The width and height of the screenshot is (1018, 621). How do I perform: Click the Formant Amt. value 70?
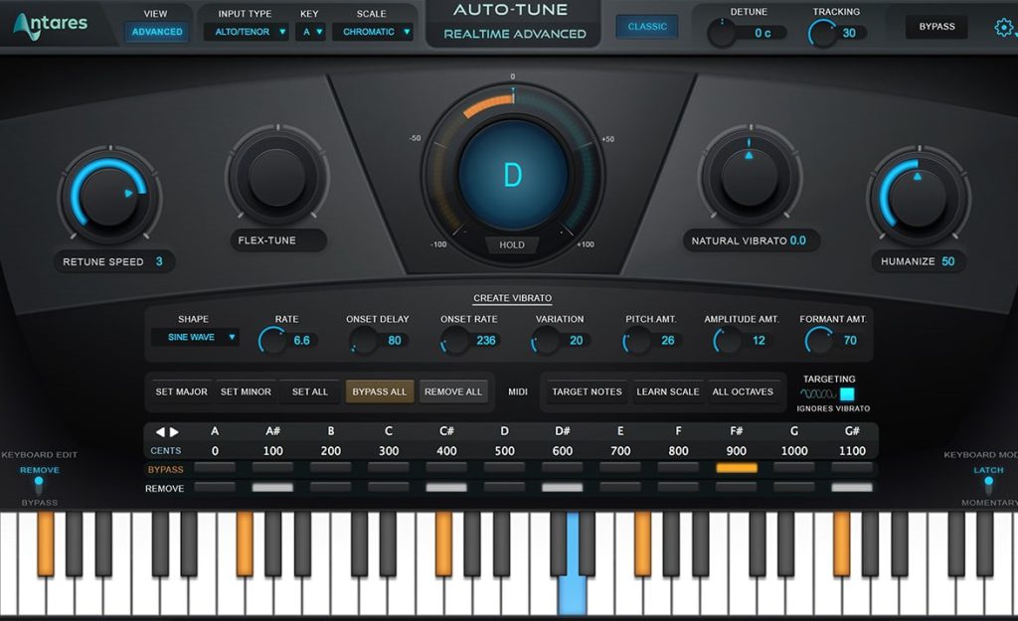click(x=850, y=341)
